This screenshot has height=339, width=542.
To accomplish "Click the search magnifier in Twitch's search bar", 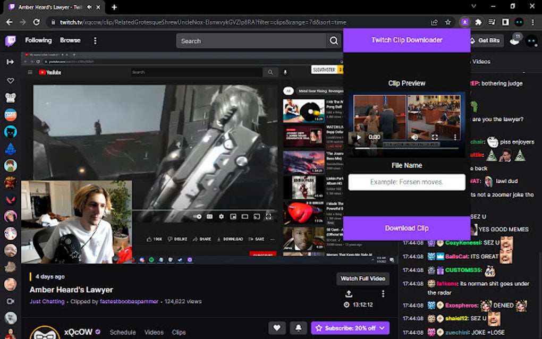I will click(334, 40).
